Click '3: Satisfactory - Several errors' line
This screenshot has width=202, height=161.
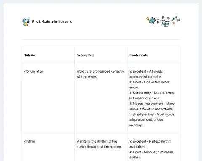tap(152, 93)
